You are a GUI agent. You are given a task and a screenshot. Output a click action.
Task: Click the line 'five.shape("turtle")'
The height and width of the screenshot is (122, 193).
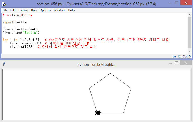coord(21,33)
